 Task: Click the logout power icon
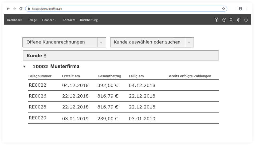246,20
